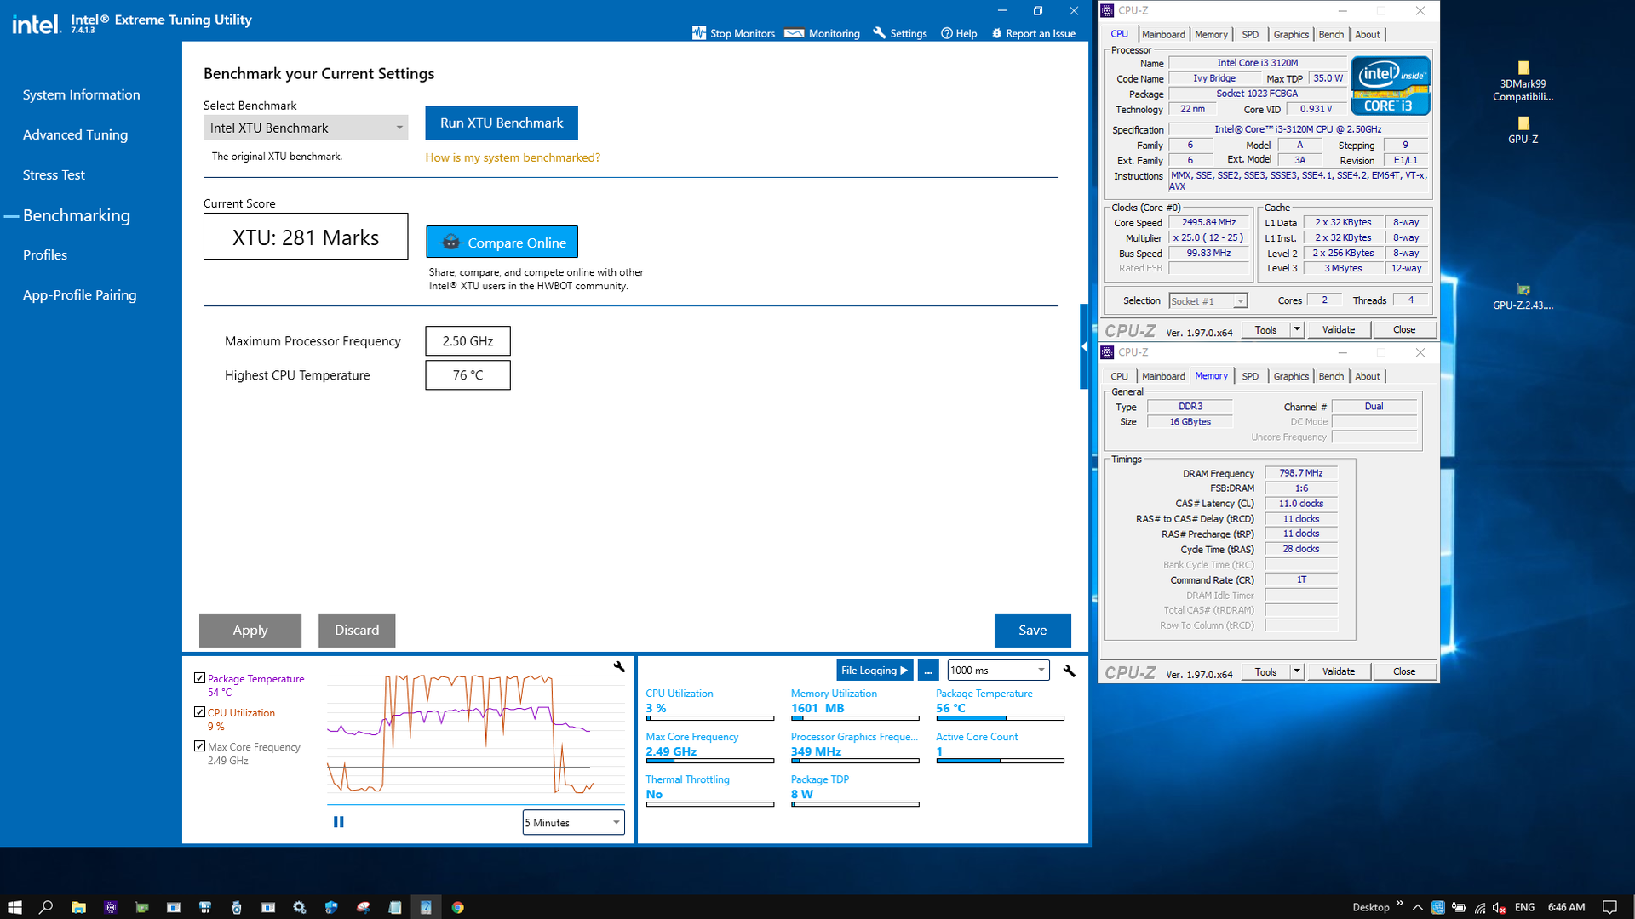Viewport: 1635px width, 919px height.
Task: Click Report an Issue bug icon
Action: tap(997, 33)
